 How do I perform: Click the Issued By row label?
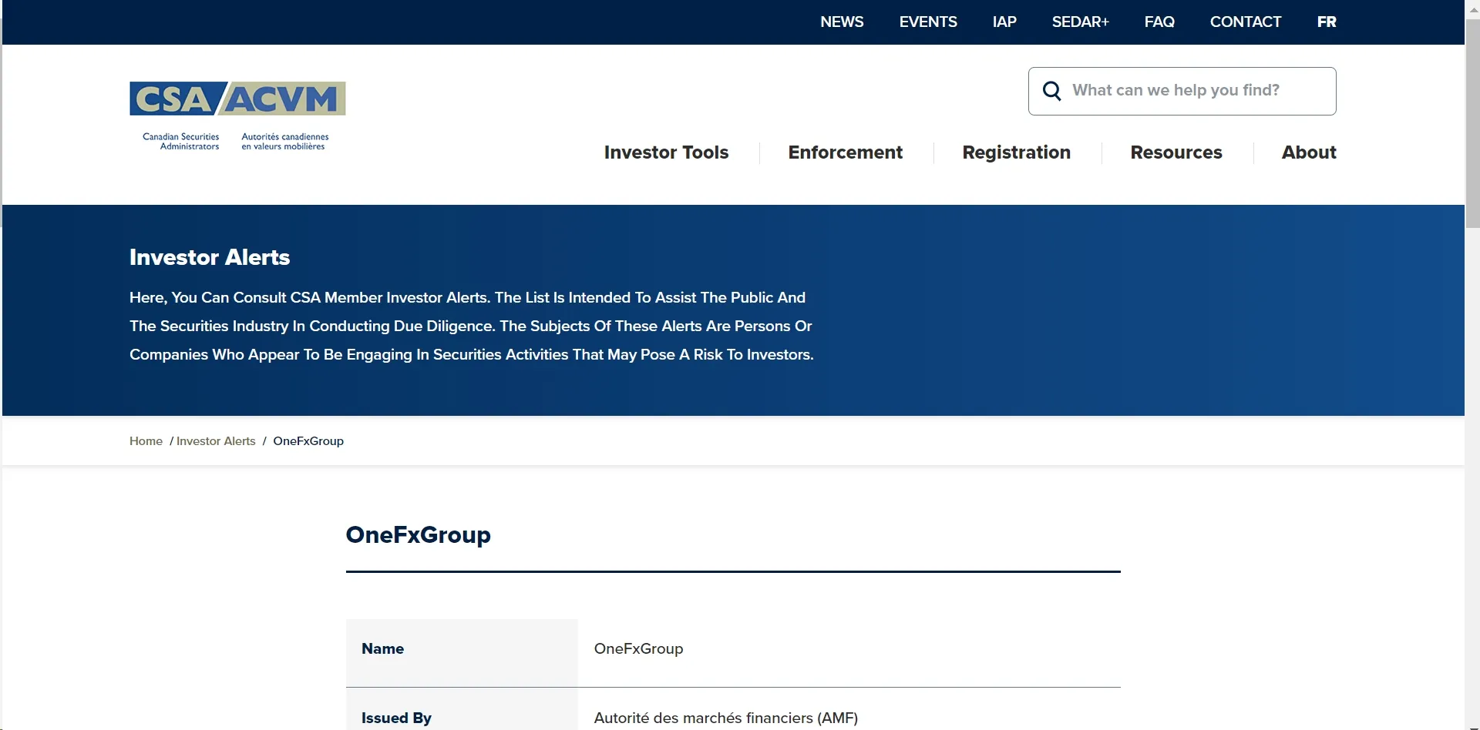(x=396, y=718)
